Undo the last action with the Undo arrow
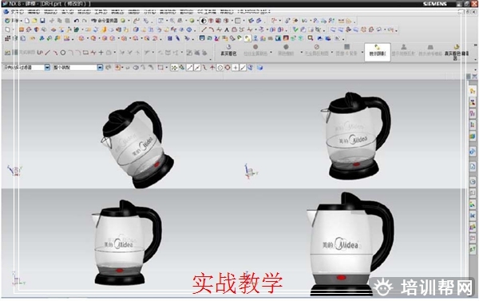This screenshot has height=301, width=479. (77, 21)
